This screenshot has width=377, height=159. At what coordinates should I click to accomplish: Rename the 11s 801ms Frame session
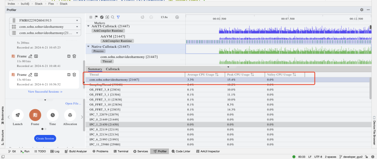click(x=30, y=56)
